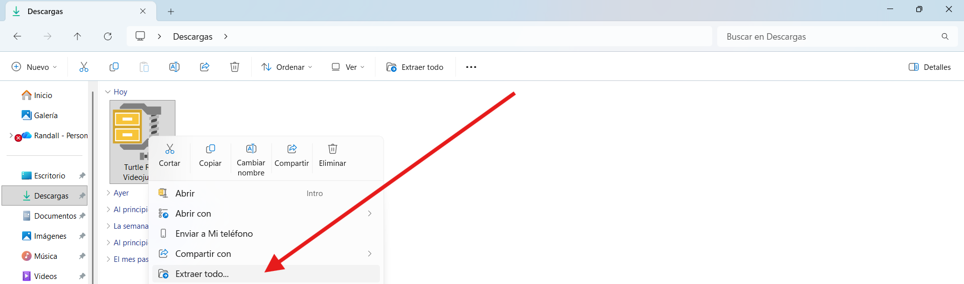964x284 pixels.
Task: Open Imágenes in the sidebar
Action: [x=44, y=236]
